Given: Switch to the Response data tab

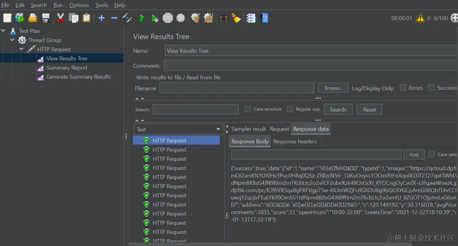Looking at the screenshot, I should coord(311,129).
